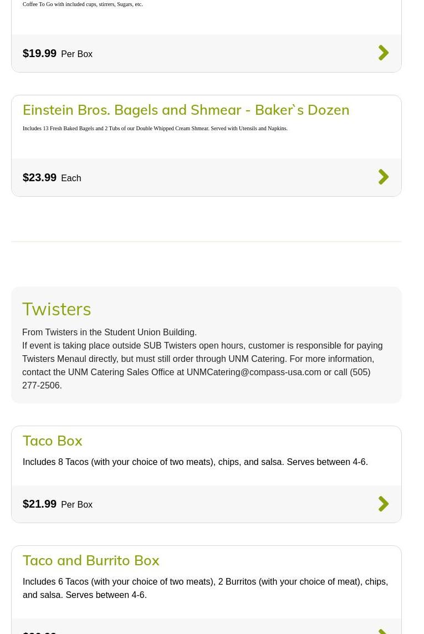Click the chevron beside $23.99 Each

384,177
